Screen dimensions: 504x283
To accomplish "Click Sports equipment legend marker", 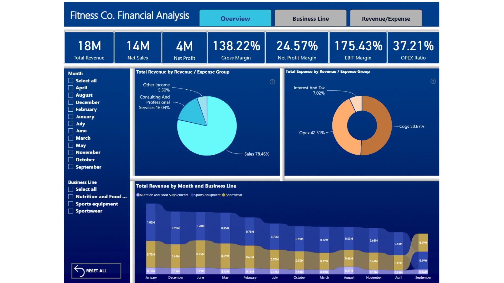I will tap(192, 195).
